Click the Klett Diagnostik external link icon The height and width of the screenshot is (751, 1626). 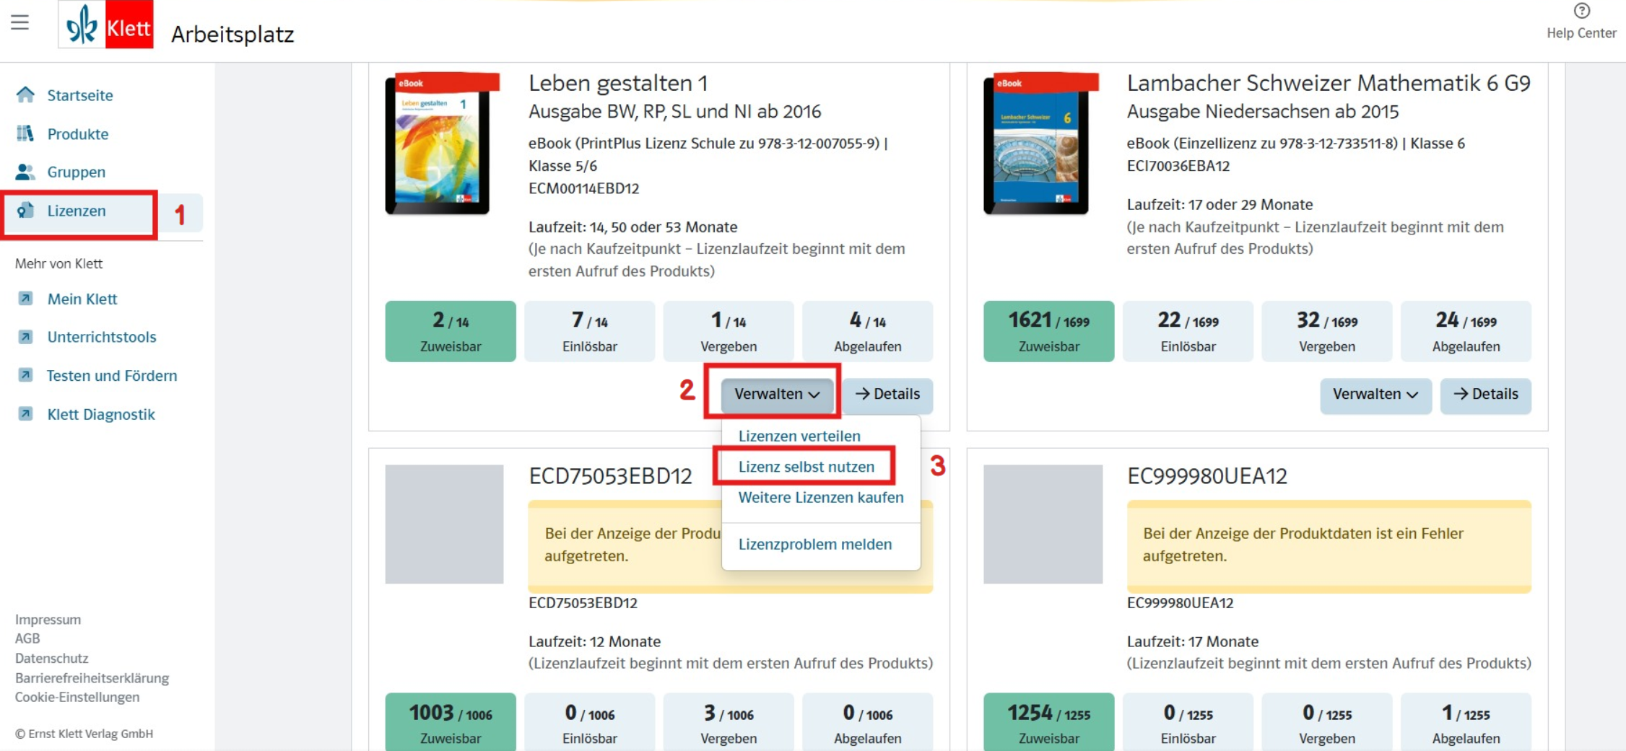coord(25,414)
